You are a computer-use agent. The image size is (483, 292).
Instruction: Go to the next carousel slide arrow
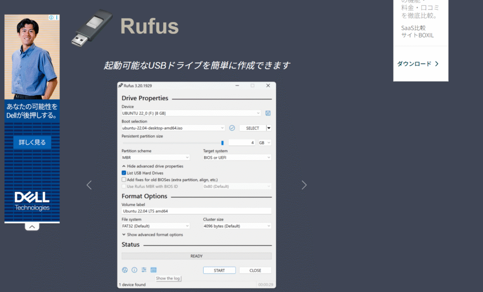tap(304, 185)
